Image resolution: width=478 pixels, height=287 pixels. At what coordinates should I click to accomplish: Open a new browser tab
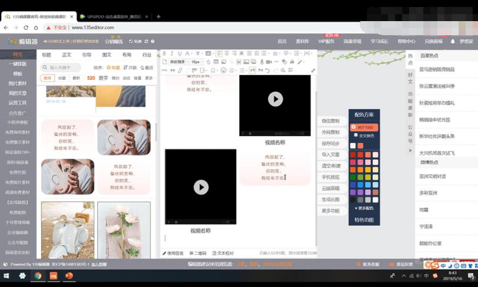158,16
